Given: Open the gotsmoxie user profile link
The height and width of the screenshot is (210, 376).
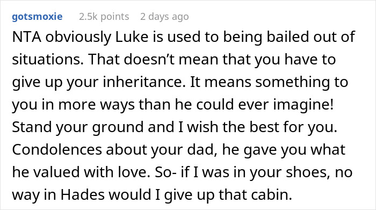Looking at the screenshot, I should [37, 17].
